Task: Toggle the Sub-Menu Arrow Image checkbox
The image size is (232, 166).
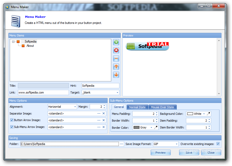Action: 12,127
